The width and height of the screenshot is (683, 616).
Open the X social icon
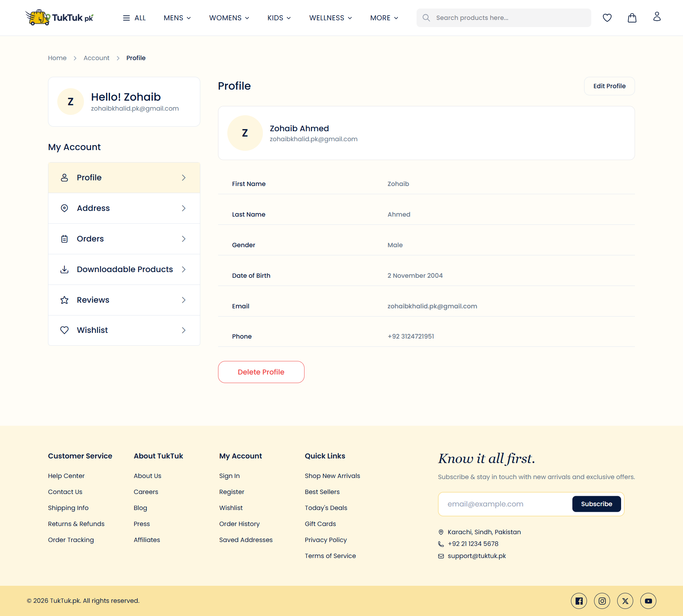pos(625,601)
